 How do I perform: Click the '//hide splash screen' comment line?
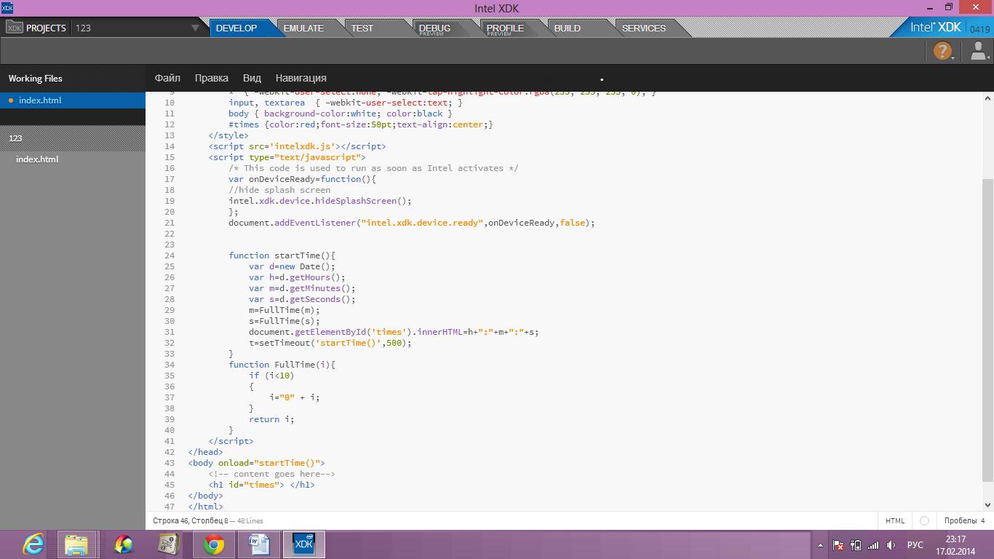tap(279, 190)
